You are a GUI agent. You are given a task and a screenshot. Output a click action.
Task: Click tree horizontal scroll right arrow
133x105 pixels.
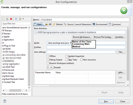26,90
